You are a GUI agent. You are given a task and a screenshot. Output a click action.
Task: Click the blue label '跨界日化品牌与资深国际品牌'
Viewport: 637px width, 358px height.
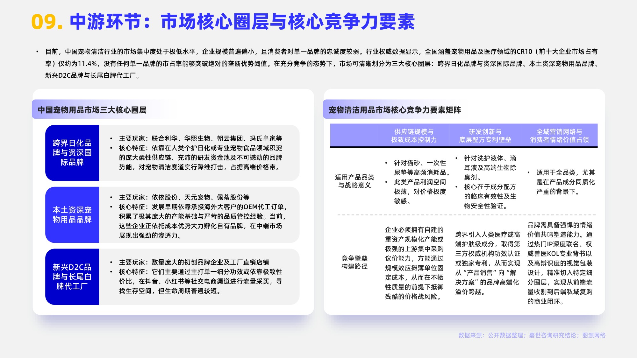coord(72,153)
